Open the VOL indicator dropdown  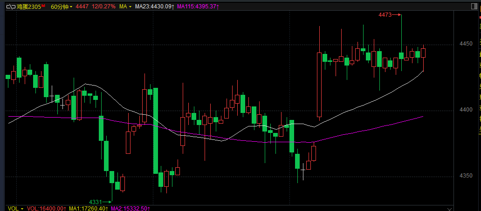click(15, 208)
